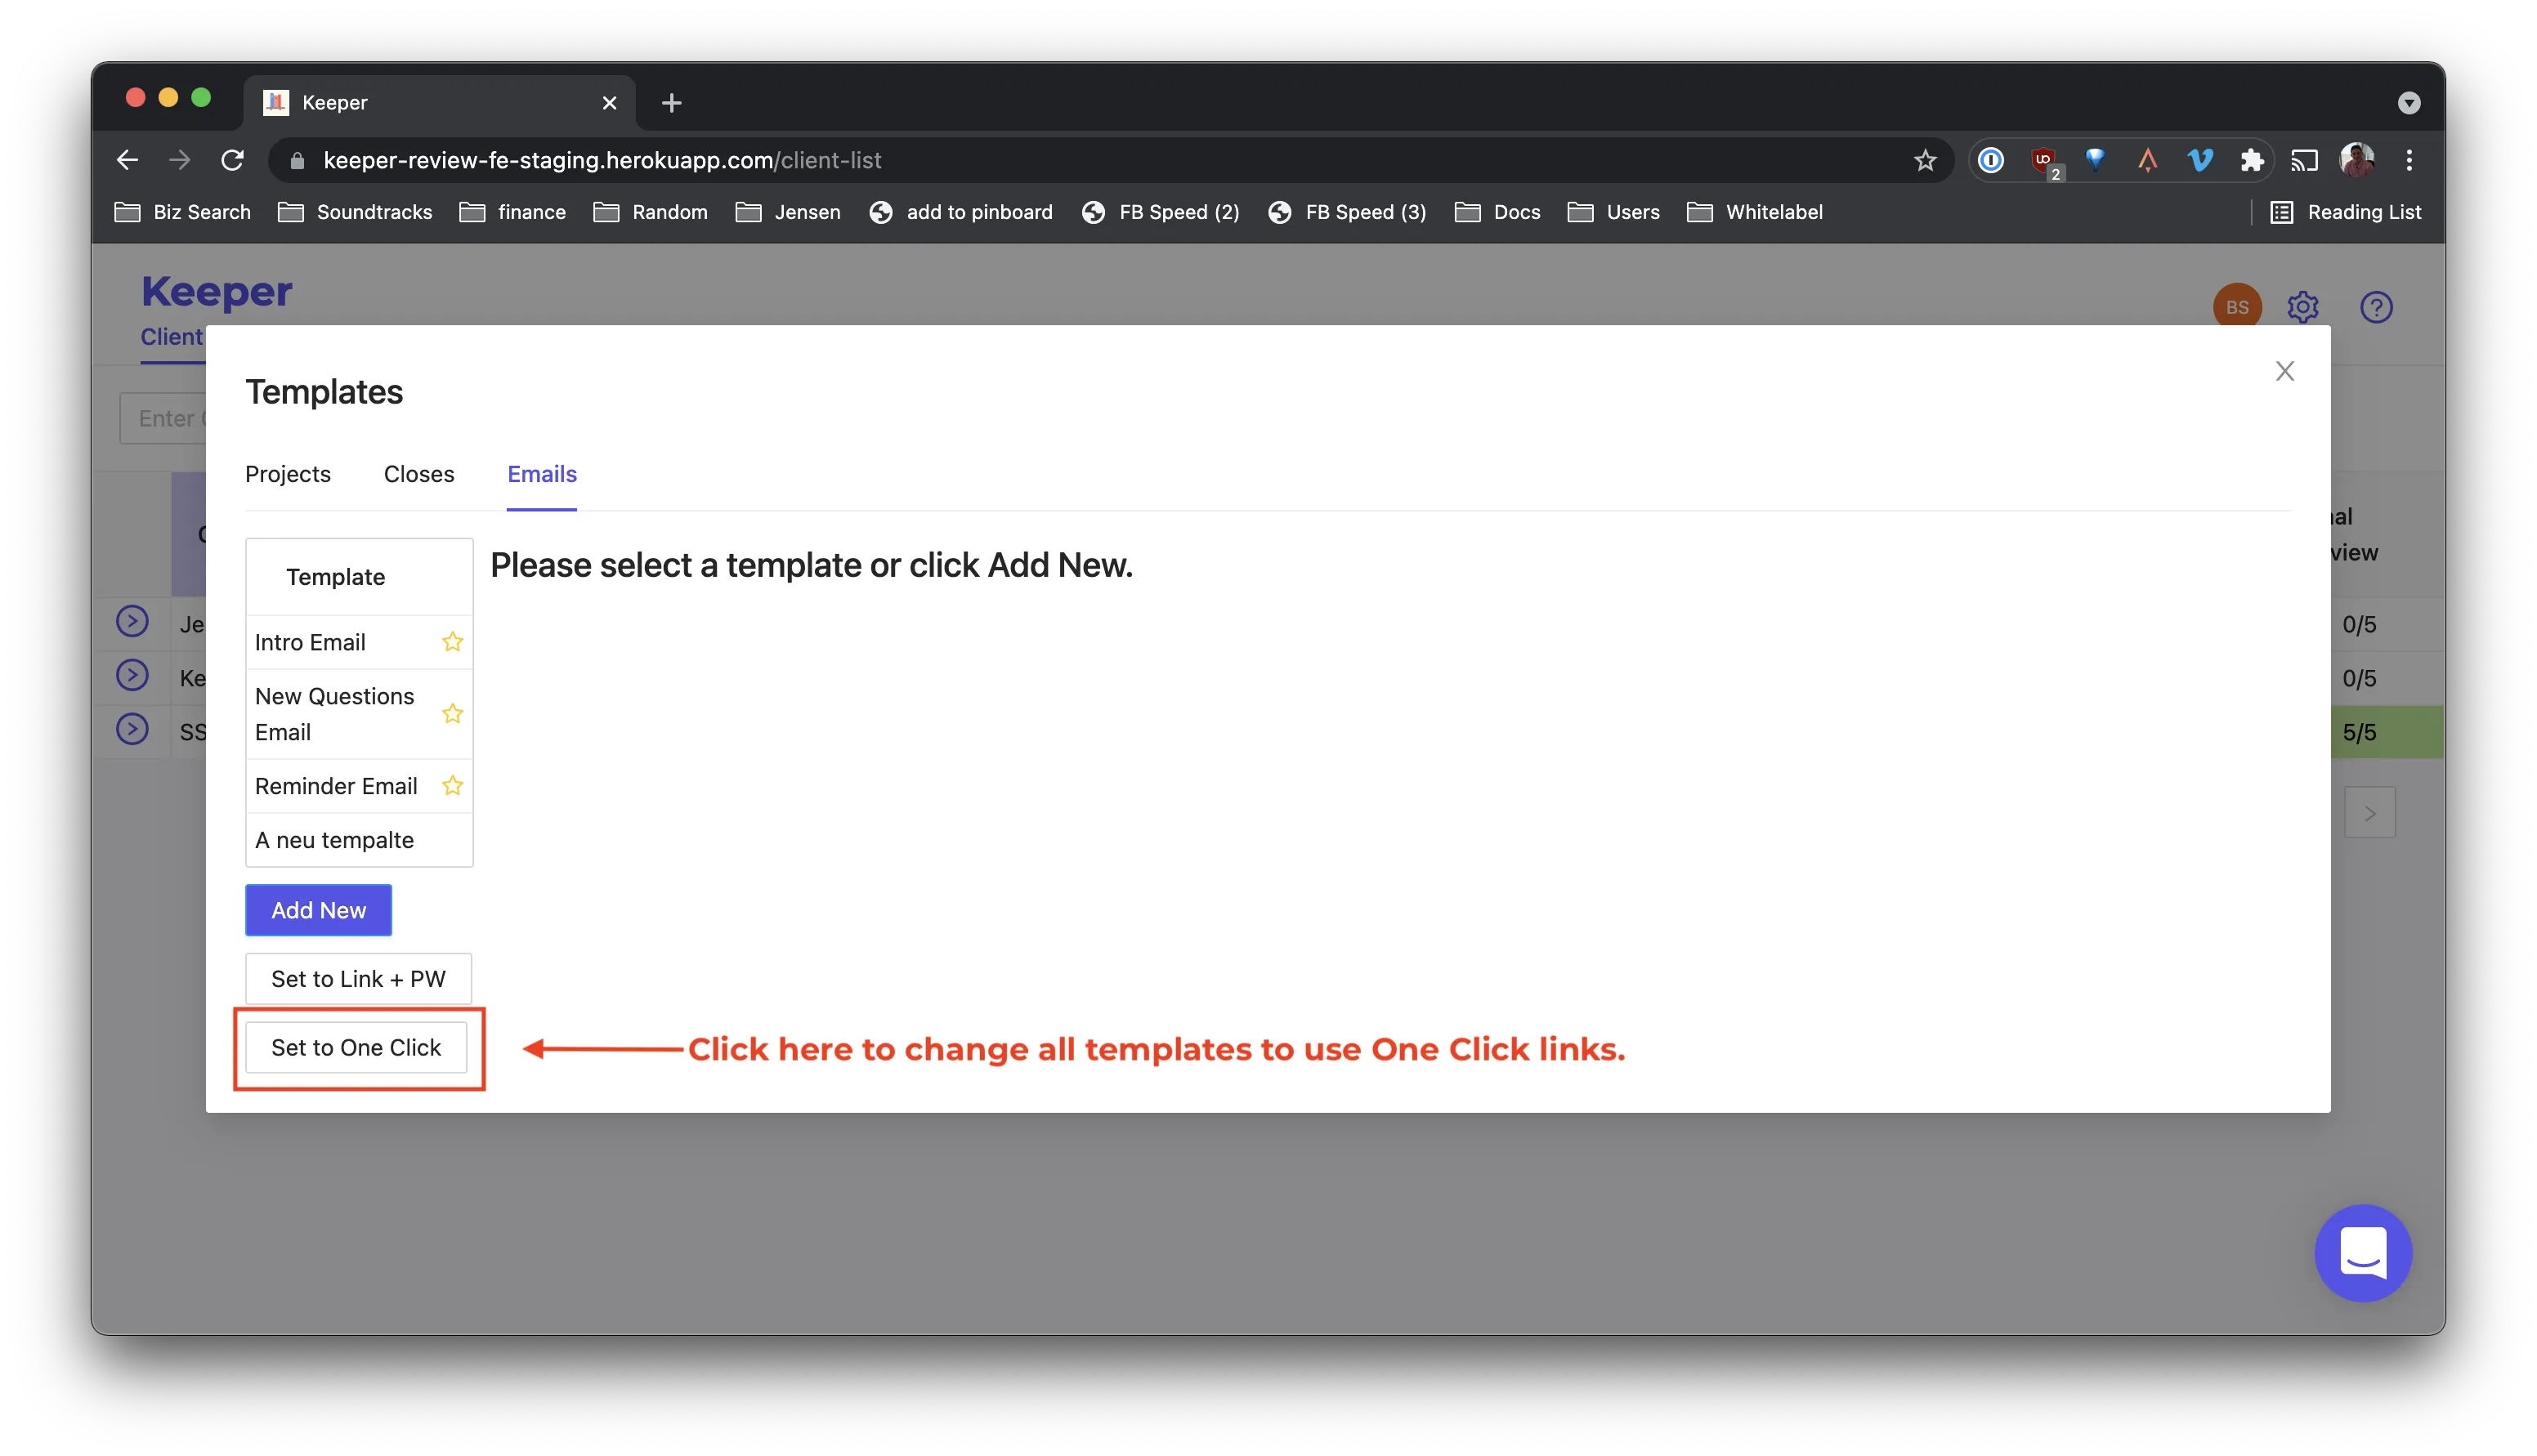Close the Keeper browser tab

609,103
